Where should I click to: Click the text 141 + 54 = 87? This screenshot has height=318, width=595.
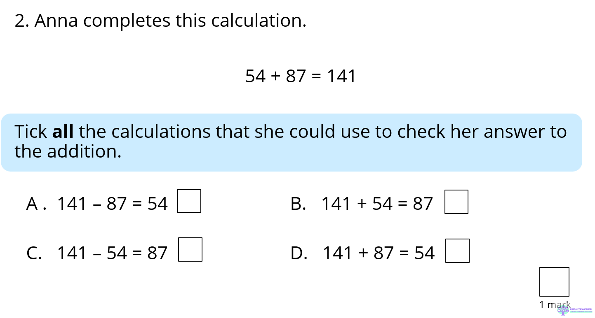coord(377,204)
